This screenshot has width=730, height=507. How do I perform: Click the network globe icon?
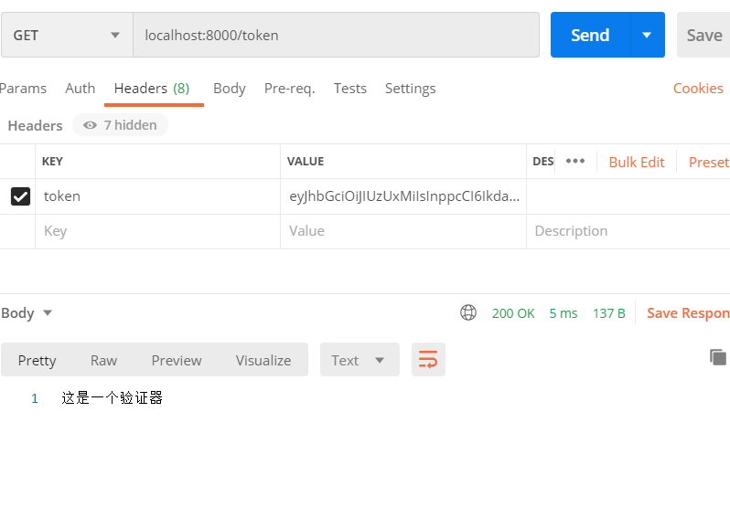coord(468,312)
